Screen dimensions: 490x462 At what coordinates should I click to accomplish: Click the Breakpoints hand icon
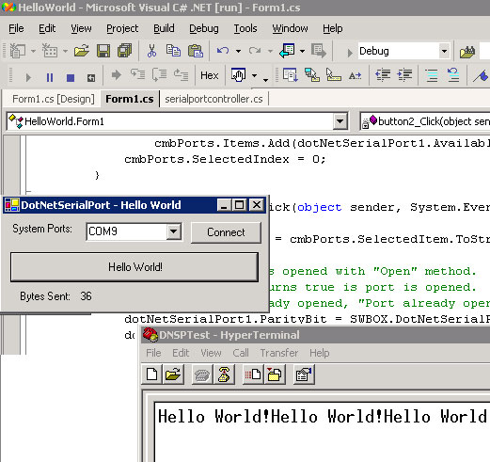238,75
